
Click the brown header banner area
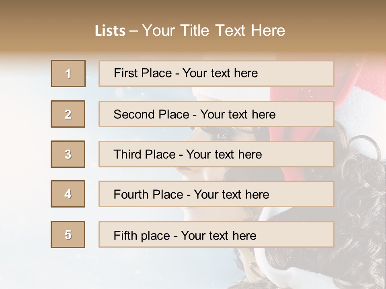pos(193,26)
